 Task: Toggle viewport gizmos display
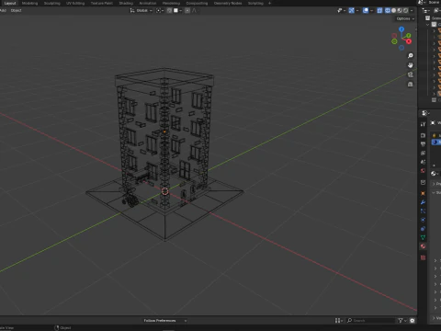coord(352,11)
